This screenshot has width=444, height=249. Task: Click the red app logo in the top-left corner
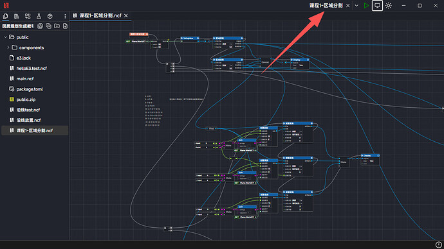pos(6,5)
